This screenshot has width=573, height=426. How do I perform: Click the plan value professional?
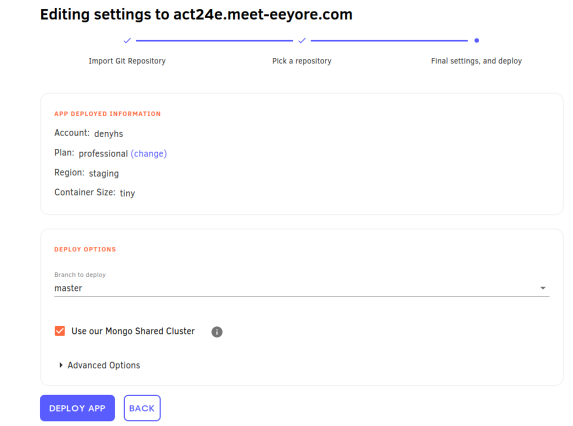pyautogui.click(x=104, y=154)
